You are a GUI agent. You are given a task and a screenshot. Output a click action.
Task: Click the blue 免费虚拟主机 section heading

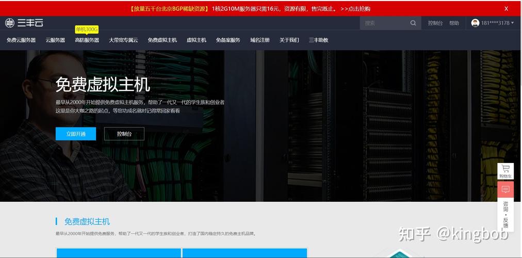coord(87,222)
